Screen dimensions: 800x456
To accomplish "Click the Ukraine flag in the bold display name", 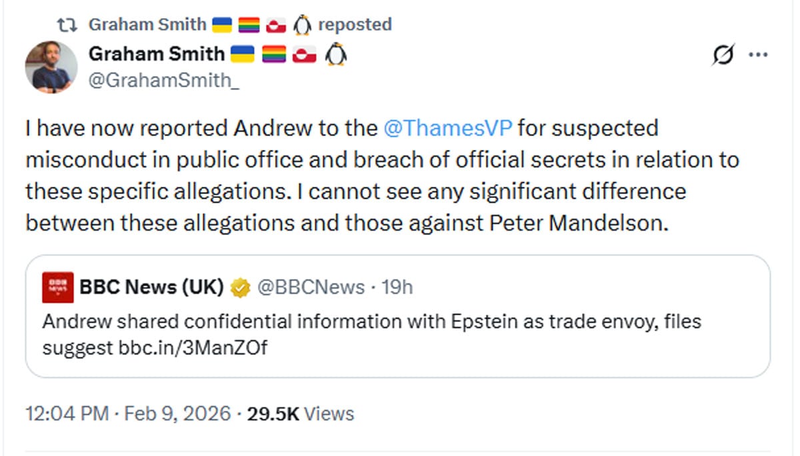I will (242, 54).
